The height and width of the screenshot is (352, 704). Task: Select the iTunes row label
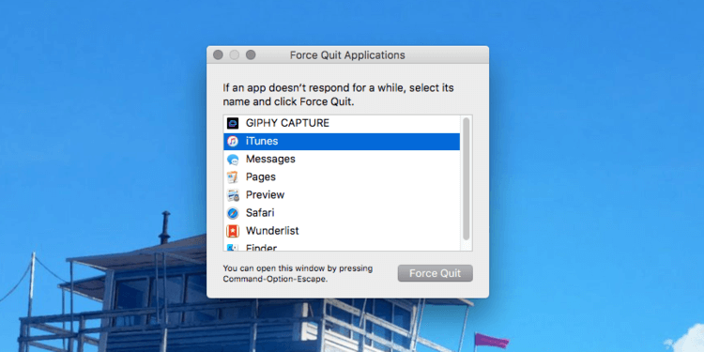262,141
